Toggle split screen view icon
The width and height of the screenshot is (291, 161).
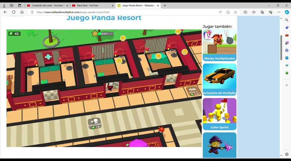[x=245, y=12]
